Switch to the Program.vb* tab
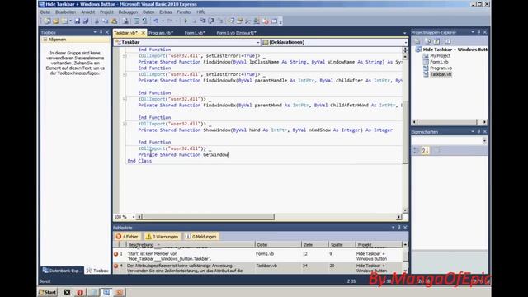The image size is (528, 297). [161, 33]
